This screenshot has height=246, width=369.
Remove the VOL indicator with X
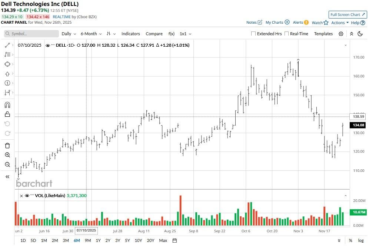point(21,196)
